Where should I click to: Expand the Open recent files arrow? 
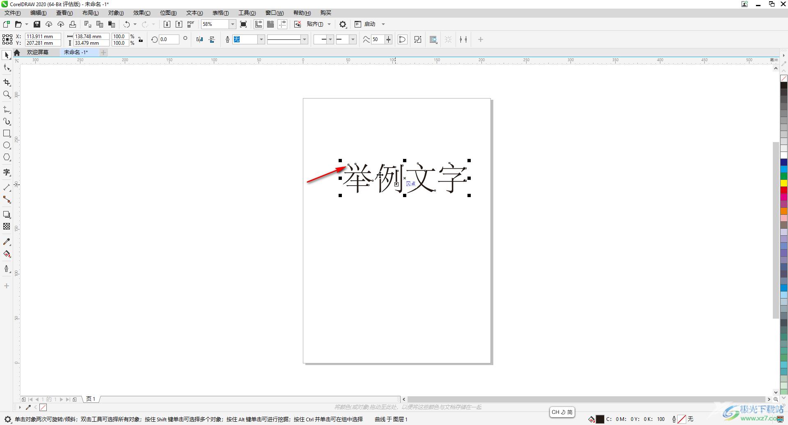click(27, 24)
